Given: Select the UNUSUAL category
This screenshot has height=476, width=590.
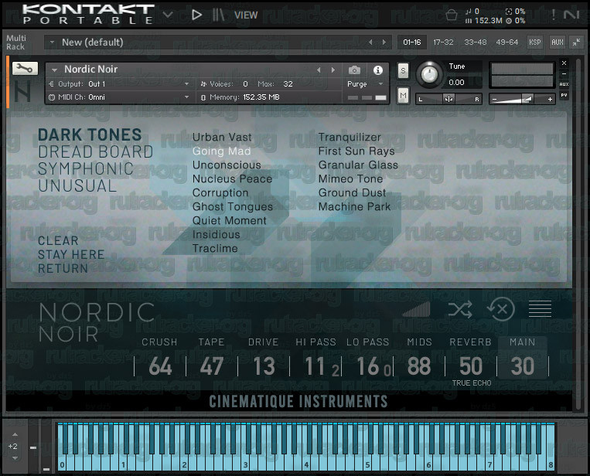Looking at the screenshot, I should [x=77, y=185].
